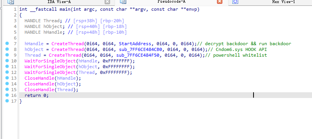Click WaitForSingleObject call with hHandle

50,61
